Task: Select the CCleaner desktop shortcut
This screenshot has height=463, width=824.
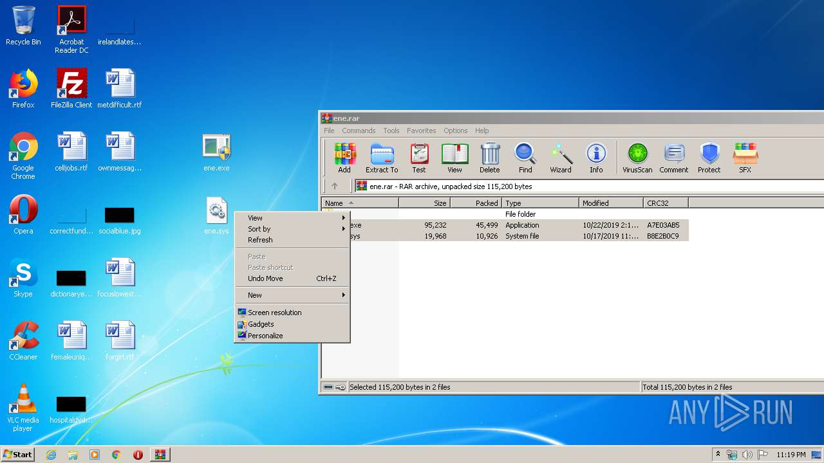Action: click(23, 341)
